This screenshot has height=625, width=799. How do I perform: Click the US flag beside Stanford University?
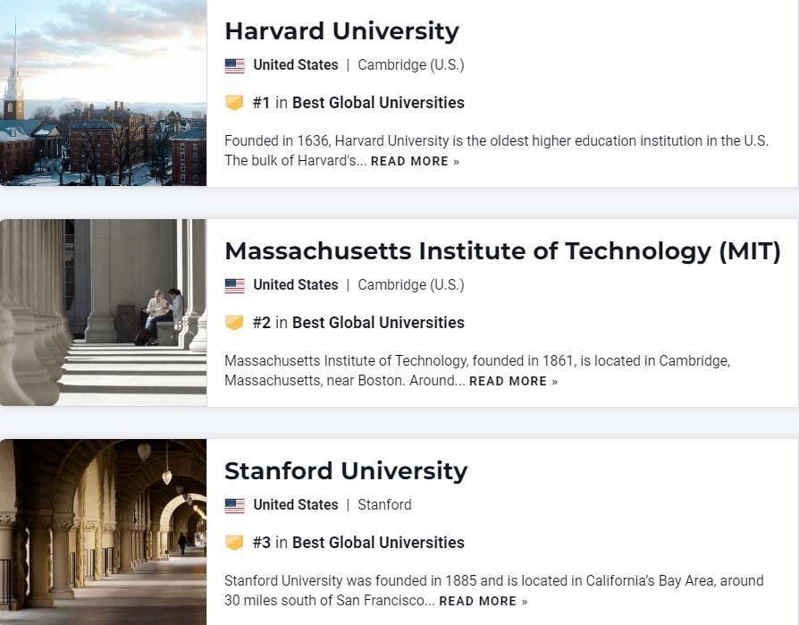pyautogui.click(x=235, y=504)
